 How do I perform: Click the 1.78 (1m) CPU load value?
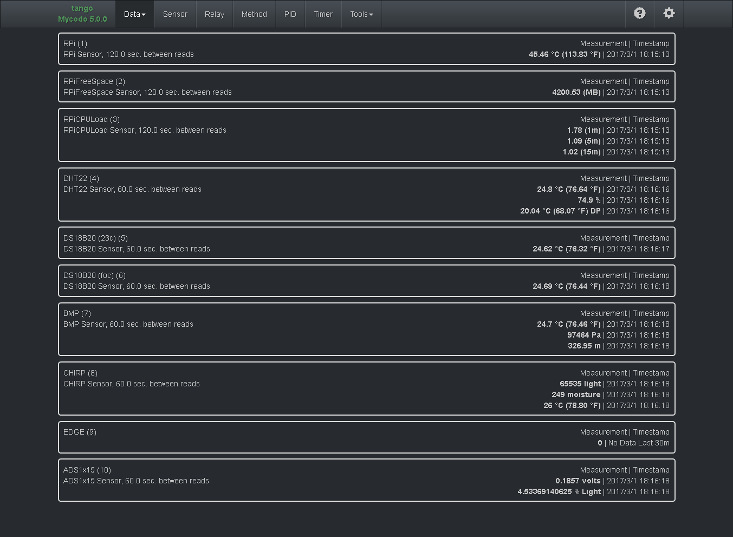[584, 130]
